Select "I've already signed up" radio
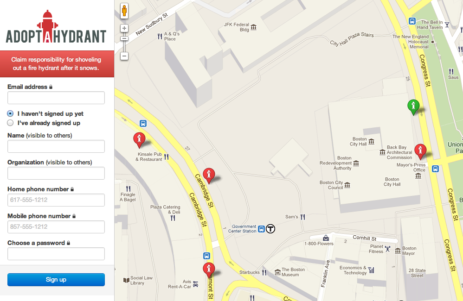Viewport: 463px width, 301px height. pyautogui.click(x=10, y=123)
